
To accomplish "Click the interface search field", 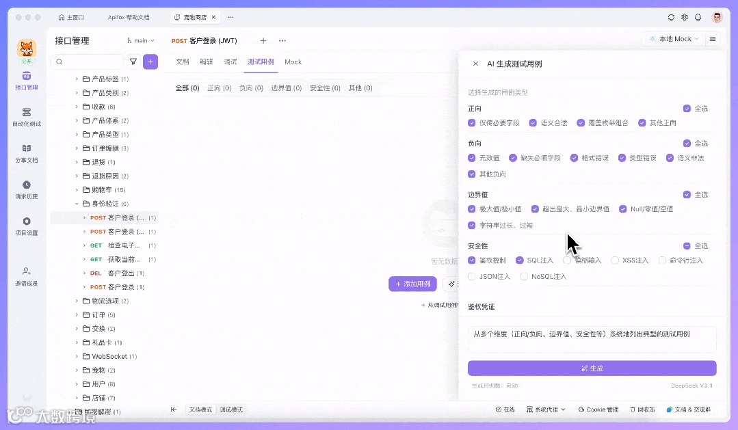I will [88, 62].
